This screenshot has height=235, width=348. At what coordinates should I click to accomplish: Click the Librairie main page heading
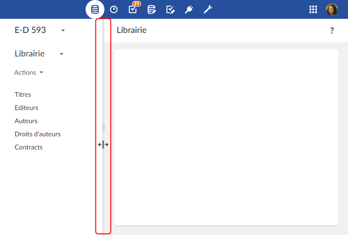click(x=132, y=30)
